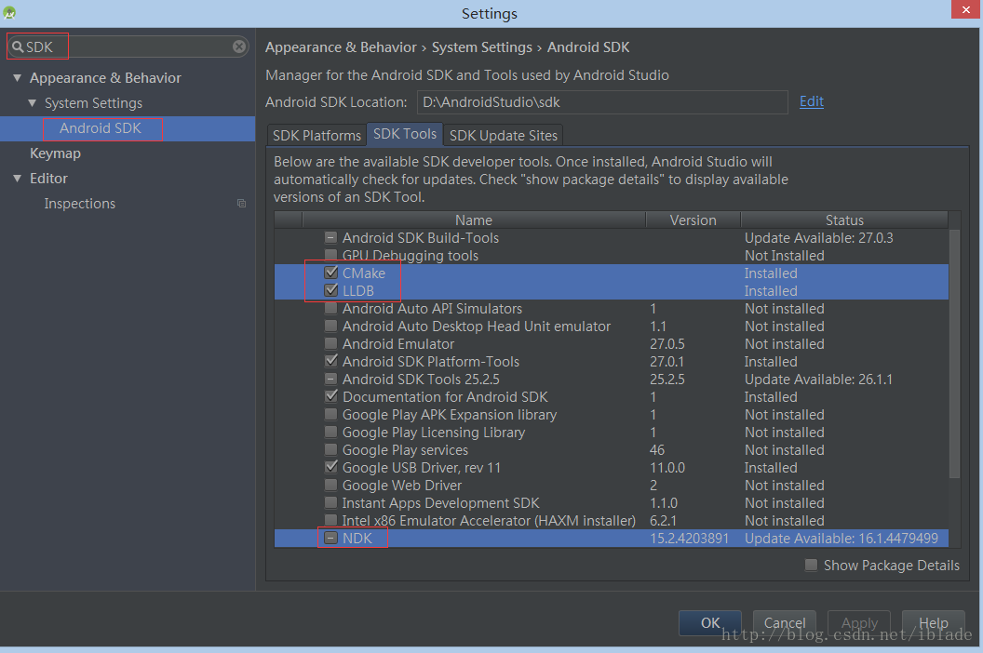This screenshot has height=653, width=983.
Task: Check Google Web Driver checkbox
Action: pyautogui.click(x=331, y=485)
